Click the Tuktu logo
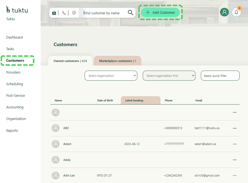The image size is (248, 183). point(17,10)
